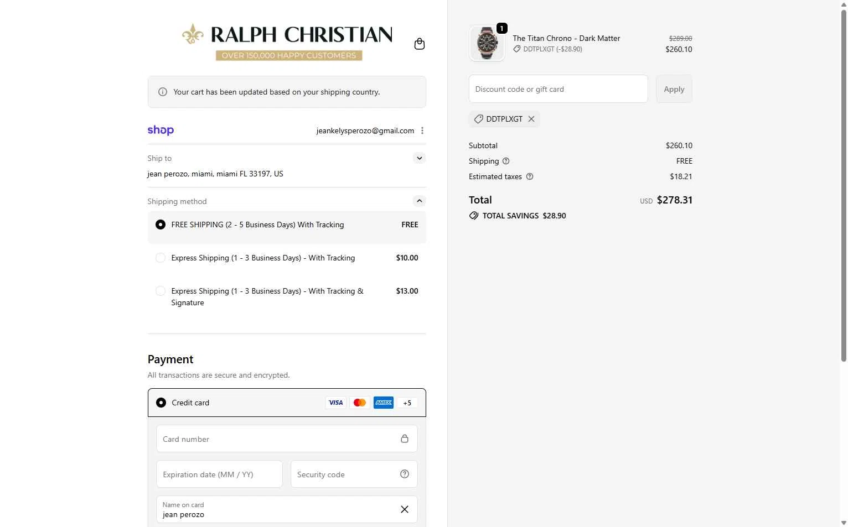This screenshot has width=848, height=527.
Task: Open the shopping bag cart icon
Action: pos(420,44)
